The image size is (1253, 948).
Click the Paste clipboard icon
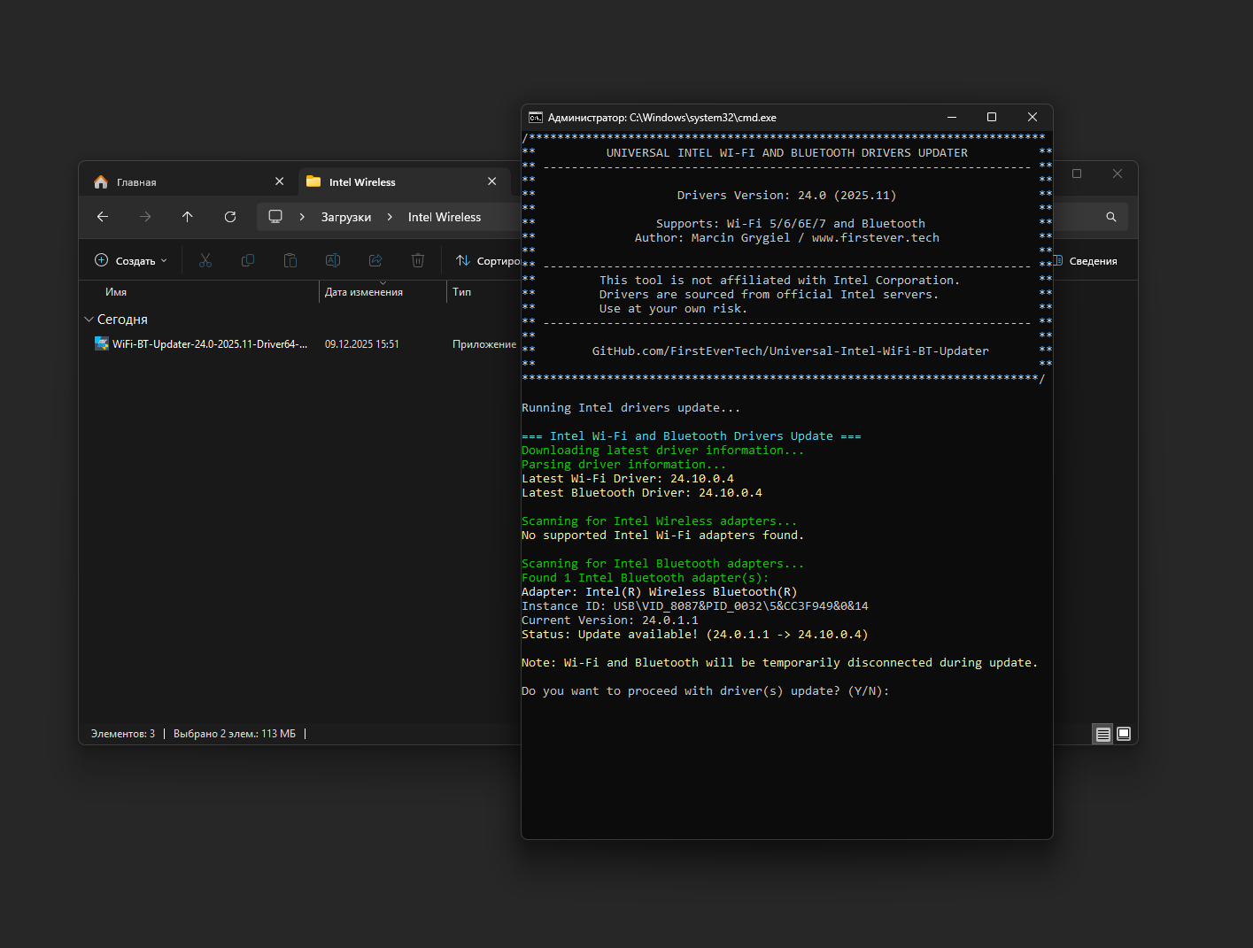[x=290, y=260]
